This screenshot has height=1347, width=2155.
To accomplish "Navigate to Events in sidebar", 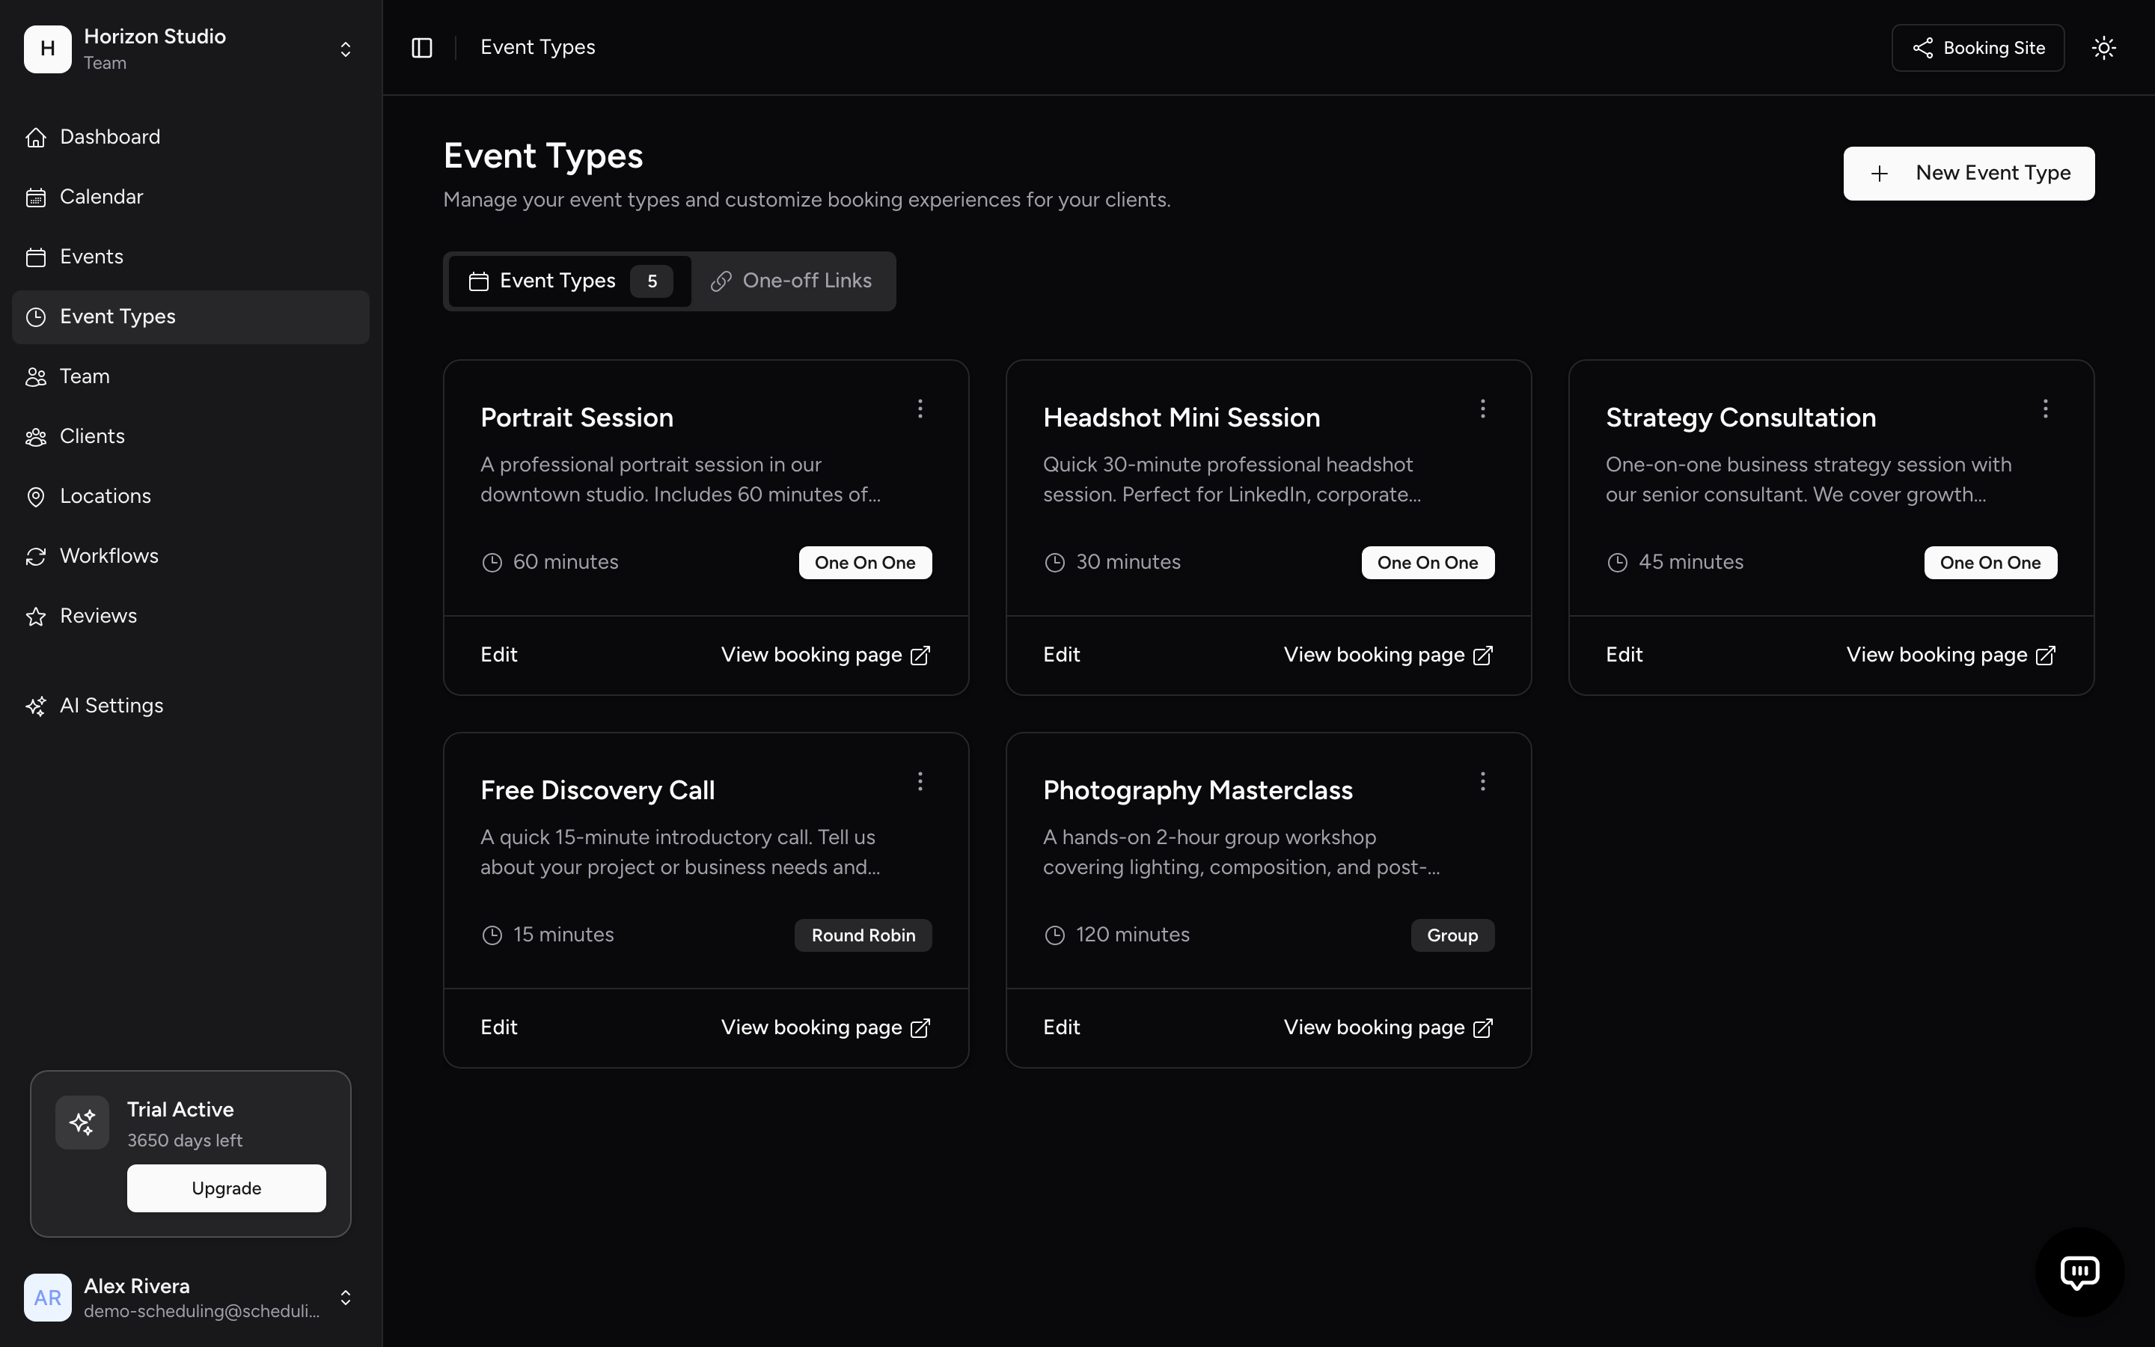I will [191, 257].
